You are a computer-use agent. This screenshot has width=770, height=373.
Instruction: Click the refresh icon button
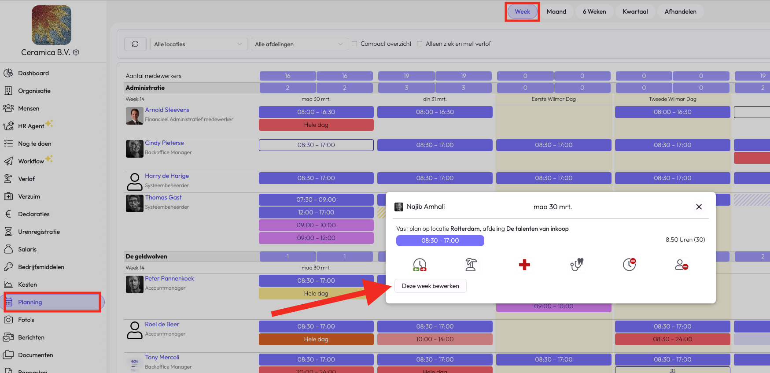135,44
